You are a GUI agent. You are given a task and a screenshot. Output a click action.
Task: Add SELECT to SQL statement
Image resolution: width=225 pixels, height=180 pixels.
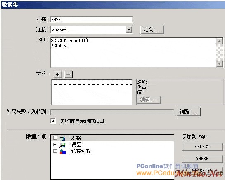(202, 147)
